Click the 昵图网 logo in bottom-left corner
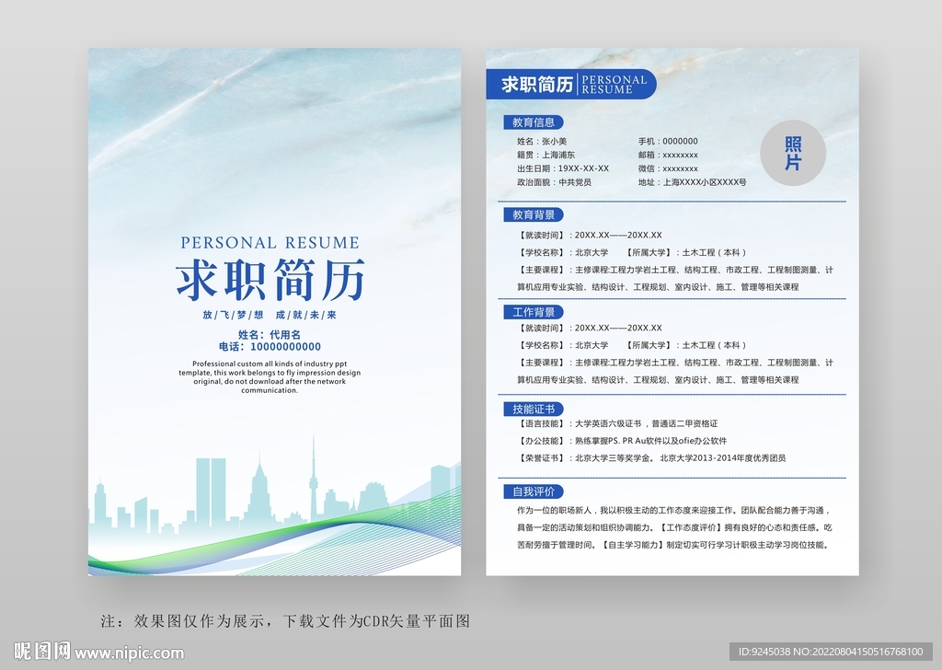This screenshot has width=942, height=670. pos(37,653)
